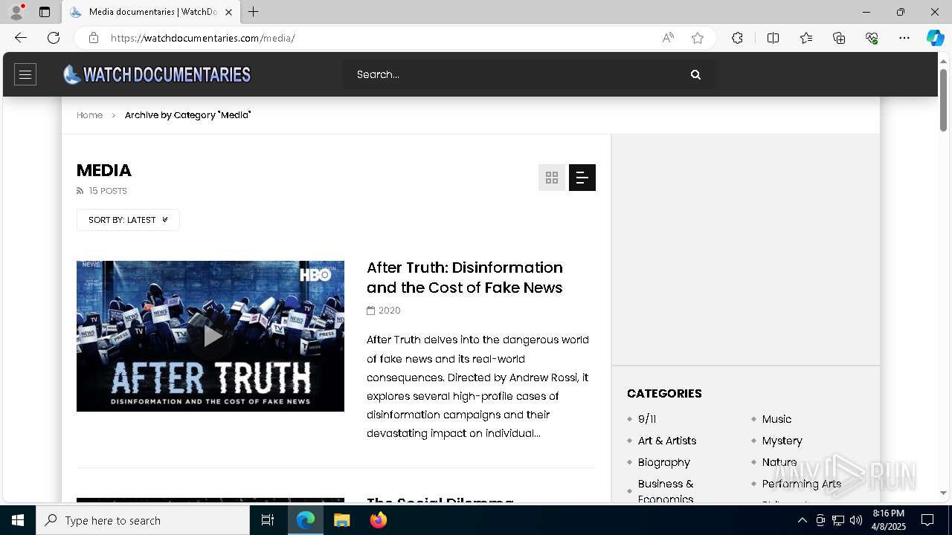Click the Windows taskbar search box
The image size is (952, 535).
point(143,520)
